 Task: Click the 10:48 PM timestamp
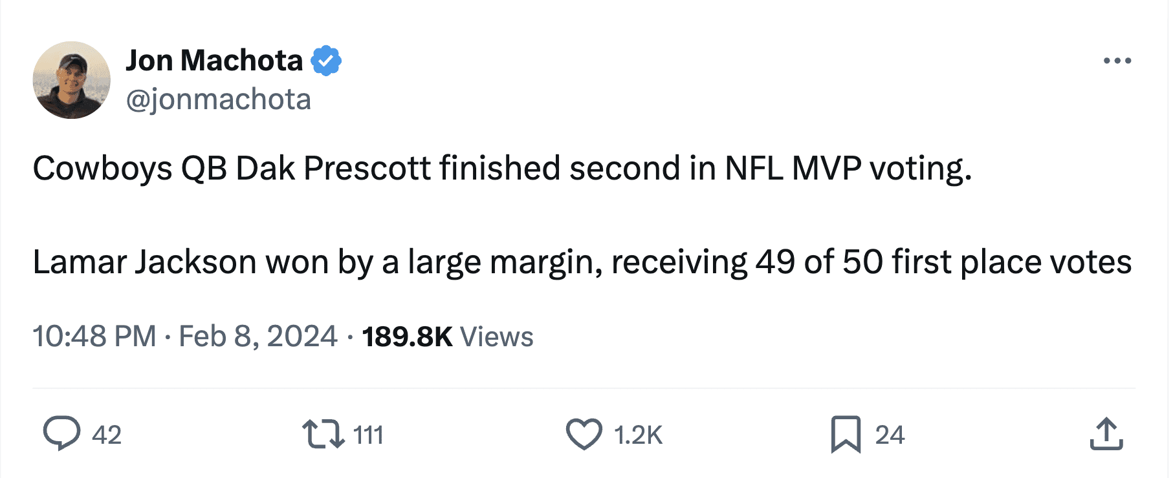point(94,337)
